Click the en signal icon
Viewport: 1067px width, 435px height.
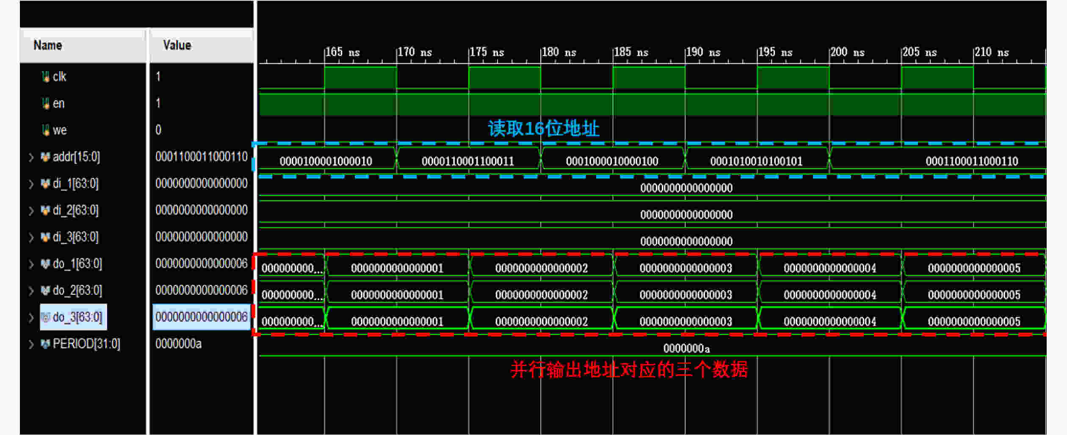coord(46,103)
